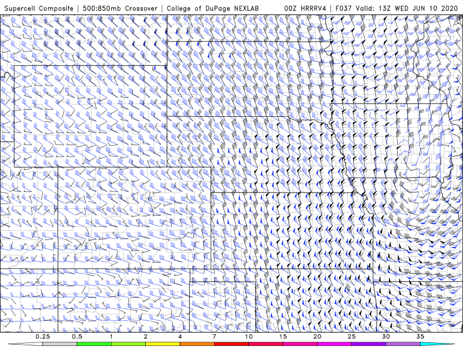This screenshot has width=463, height=347.
Task: Select the yellow swatch between 2 and 4
Action: pyautogui.click(x=163, y=344)
